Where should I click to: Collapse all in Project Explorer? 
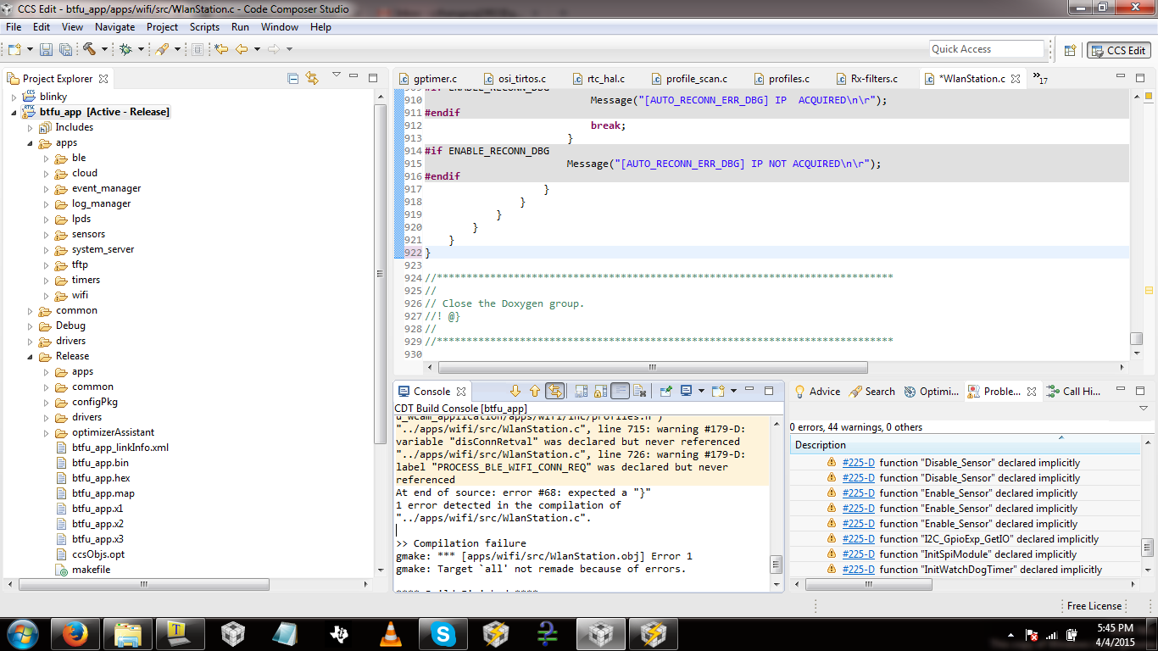293,78
